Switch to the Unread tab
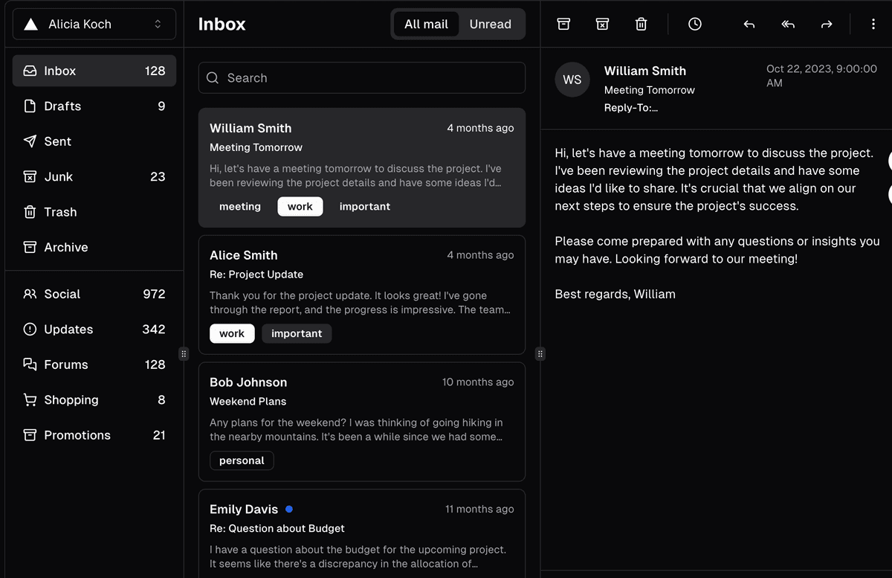The height and width of the screenshot is (578, 892). click(490, 24)
